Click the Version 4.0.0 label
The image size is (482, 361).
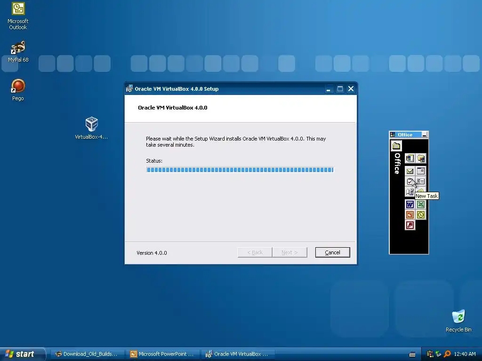152,253
